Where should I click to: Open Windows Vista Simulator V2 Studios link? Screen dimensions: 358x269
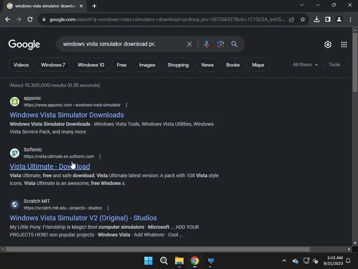click(x=83, y=218)
